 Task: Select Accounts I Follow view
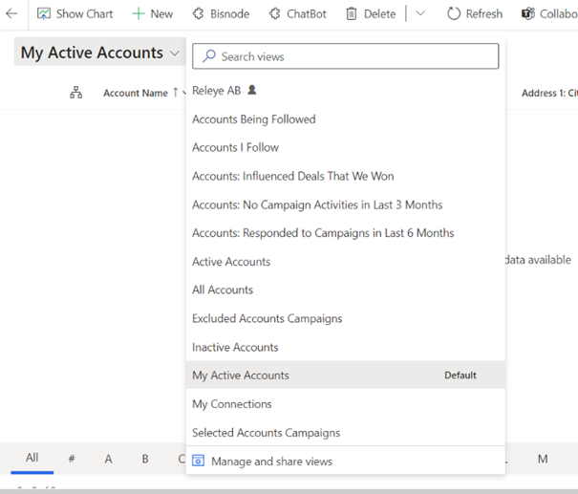click(x=235, y=147)
